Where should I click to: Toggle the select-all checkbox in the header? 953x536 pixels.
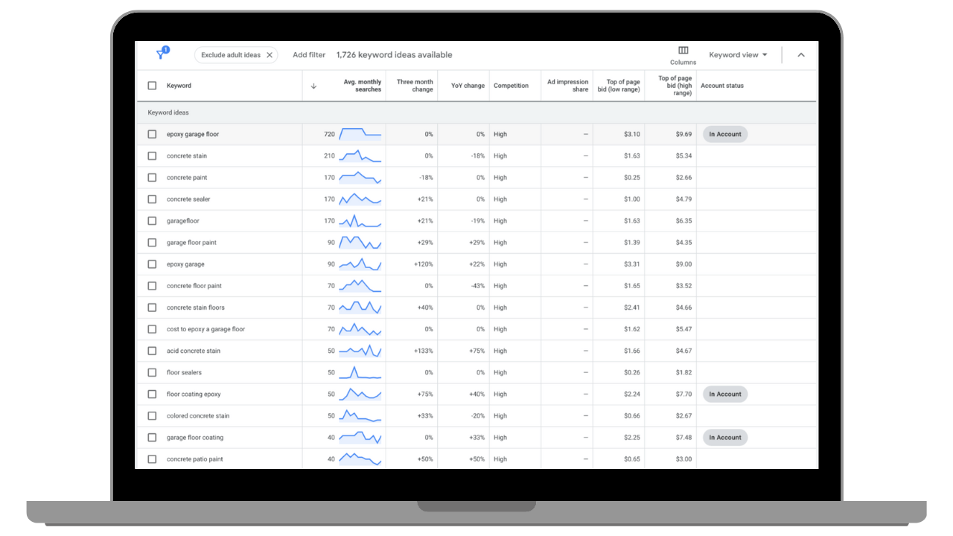(x=152, y=86)
